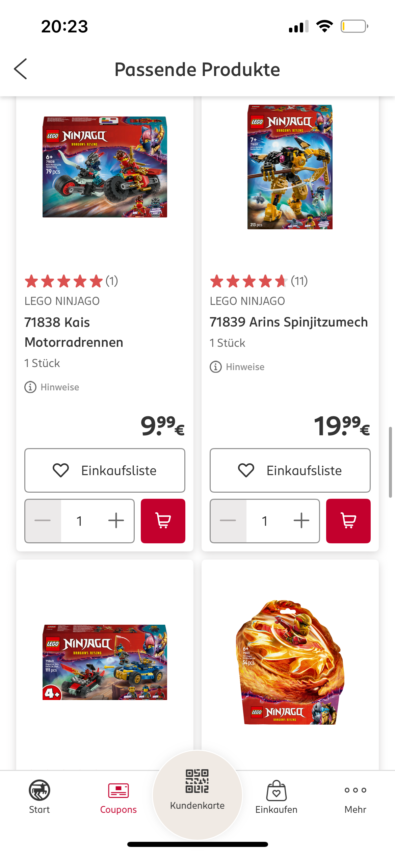Tap the quantity field for Kais Motorradrennen

click(x=80, y=521)
